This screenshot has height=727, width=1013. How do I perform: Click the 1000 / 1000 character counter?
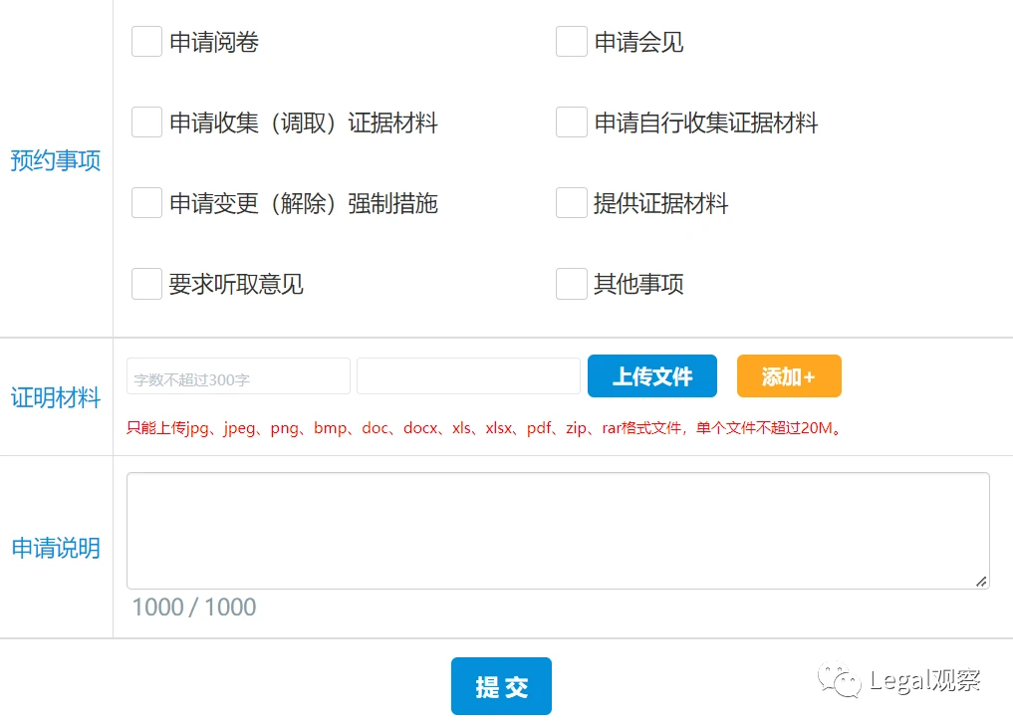(x=193, y=606)
